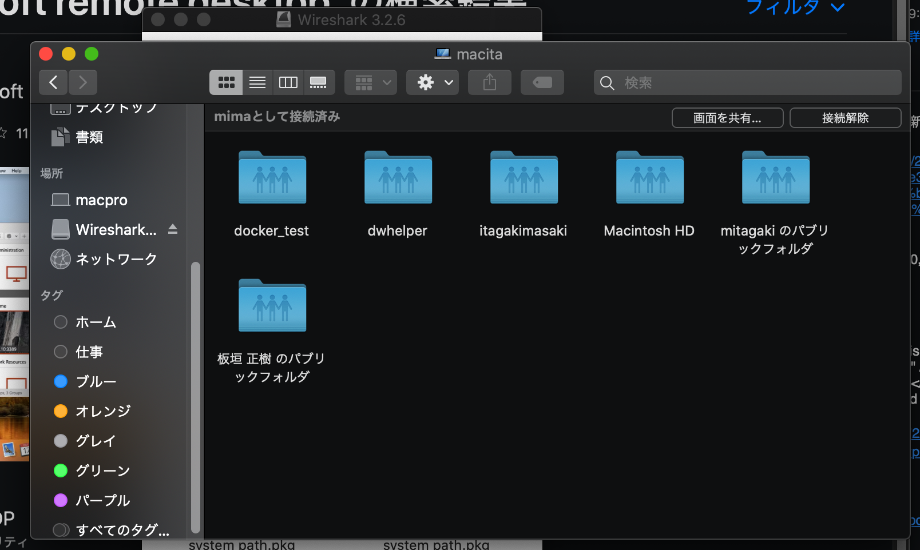Switch to gallery view

point(319,82)
